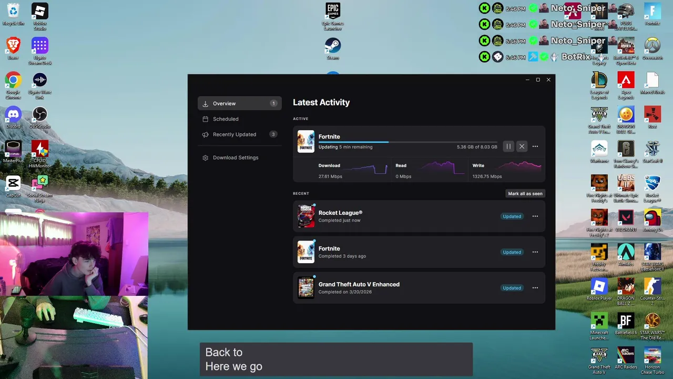The width and height of the screenshot is (673, 379).
Task: Select the Minecraft Launcher desktop icon
Action: tap(599, 326)
